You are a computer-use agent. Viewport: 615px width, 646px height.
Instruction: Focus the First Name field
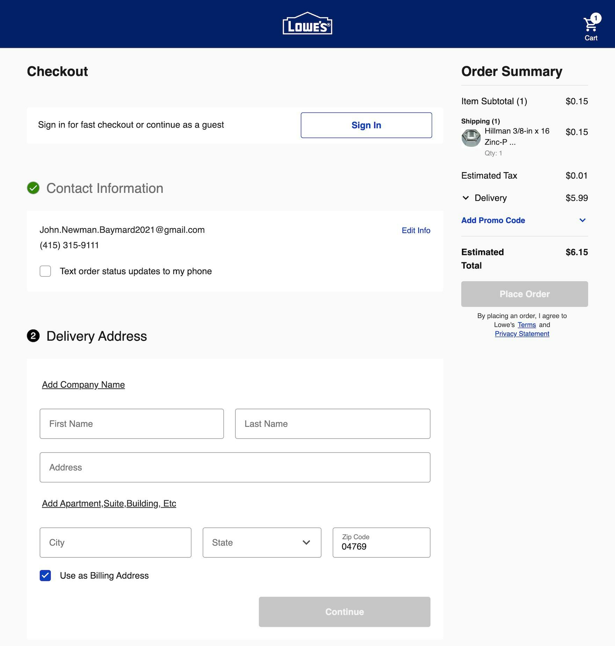coord(131,424)
